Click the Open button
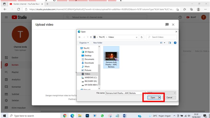 coord(153,97)
